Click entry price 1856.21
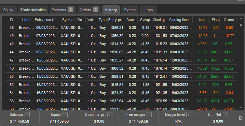Image resolution: width=245 pixels, height=126 pixels. [x=117, y=28]
